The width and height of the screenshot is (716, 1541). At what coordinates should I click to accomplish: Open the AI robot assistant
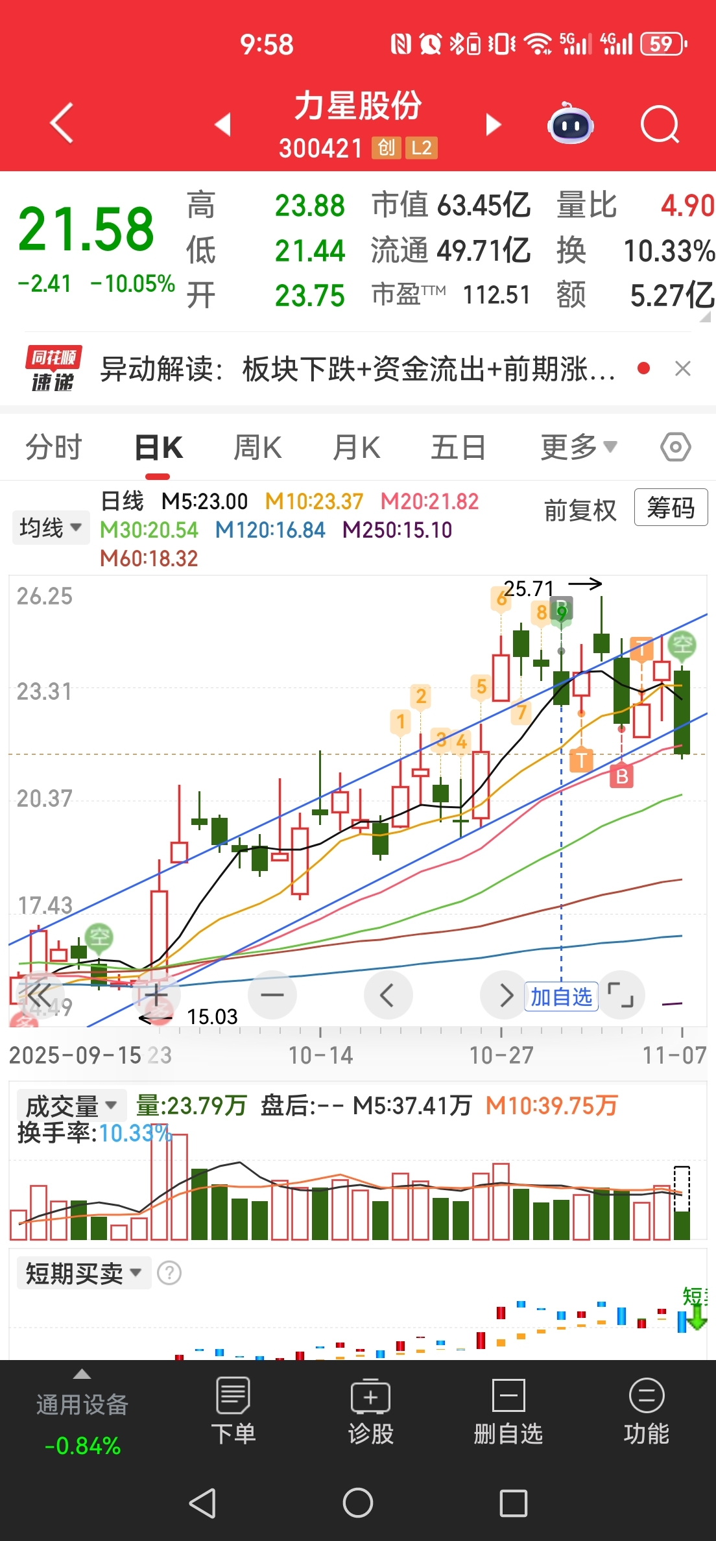[x=570, y=123]
